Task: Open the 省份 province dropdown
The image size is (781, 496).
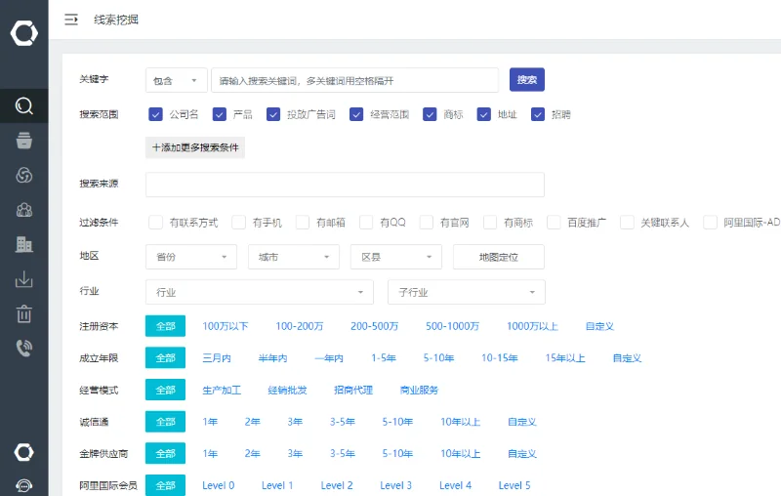Action: [191, 257]
